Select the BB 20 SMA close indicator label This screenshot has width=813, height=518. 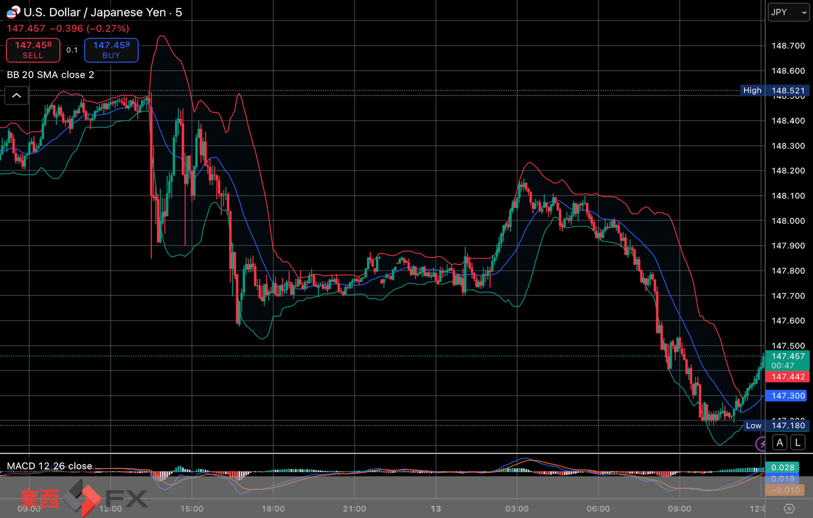tap(51, 75)
